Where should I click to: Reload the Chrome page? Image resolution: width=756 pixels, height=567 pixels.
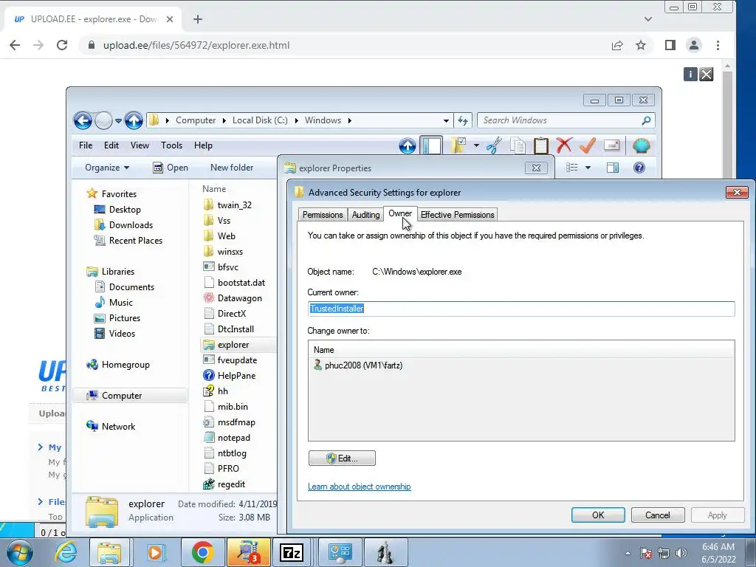pos(62,45)
